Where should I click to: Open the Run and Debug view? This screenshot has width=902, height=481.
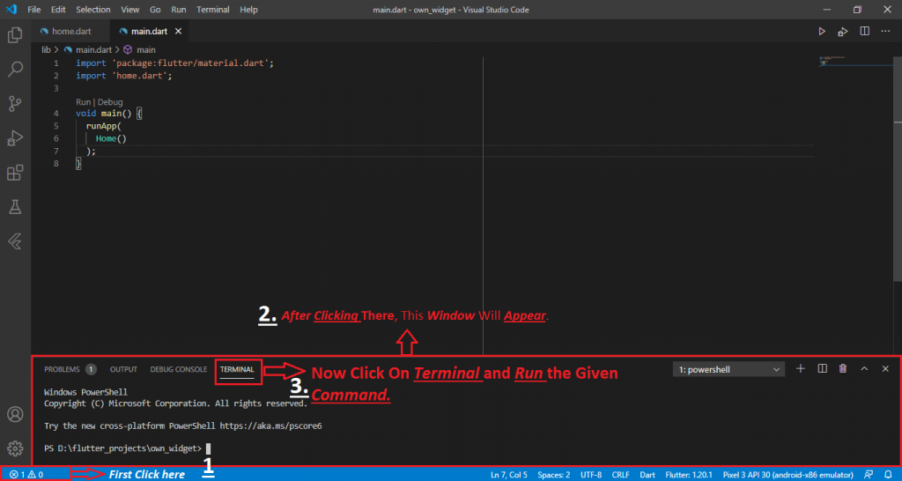click(x=15, y=138)
